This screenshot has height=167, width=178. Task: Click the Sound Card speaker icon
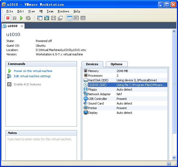point(86,103)
